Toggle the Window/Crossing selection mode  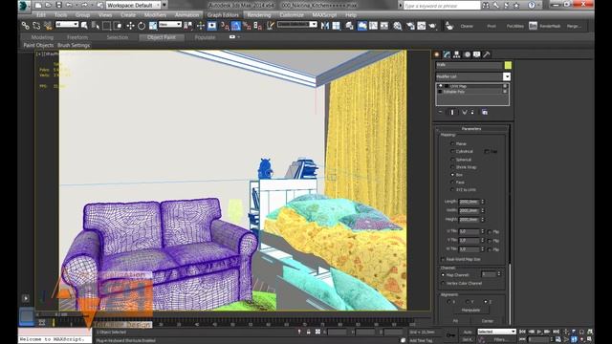pos(117,26)
